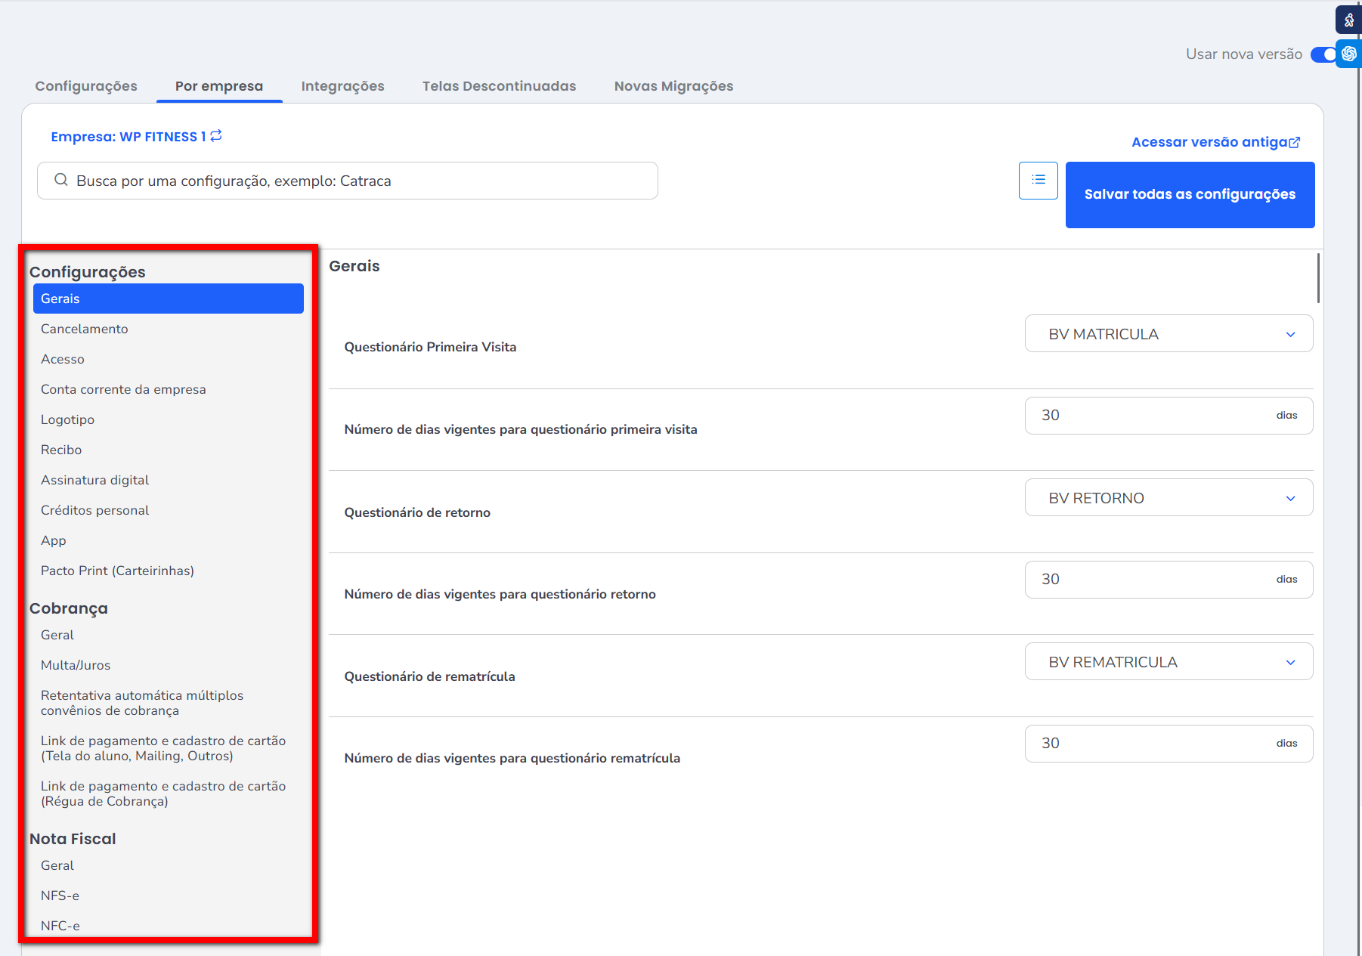This screenshot has width=1362, height=956.
Task: Click the magnifier icon in the search box
Action: coord(61,181)
